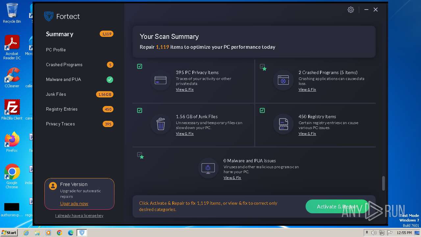Open media player in taskbar
The image size is (421, 237).
click(x=48, y=233)
